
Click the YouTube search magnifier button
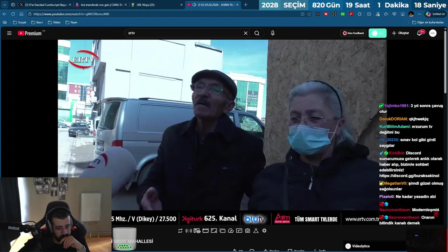tap(257, 33)
